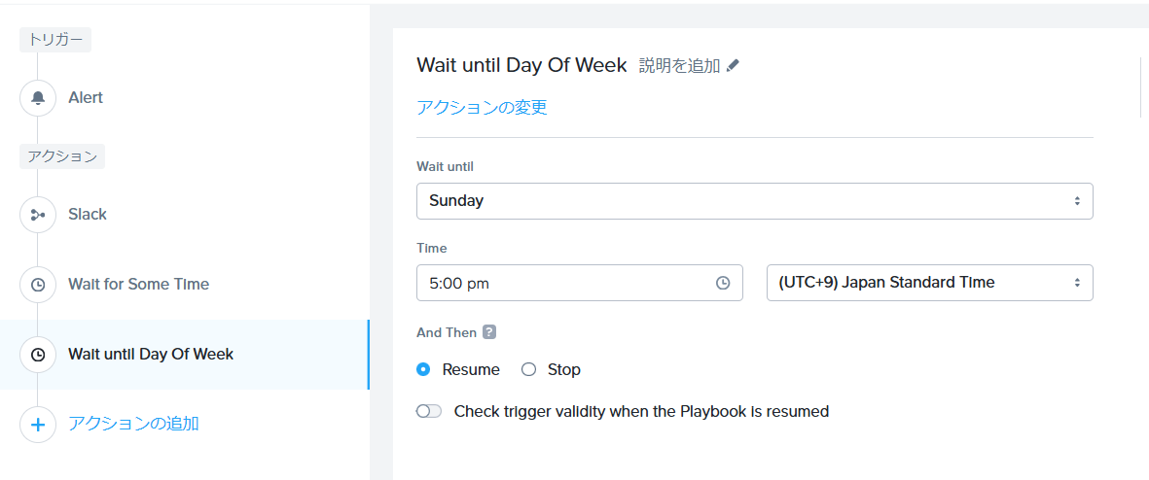Select the Resume radio button
The height and width of the screenshot is (480, 1149).
point(423,369)
